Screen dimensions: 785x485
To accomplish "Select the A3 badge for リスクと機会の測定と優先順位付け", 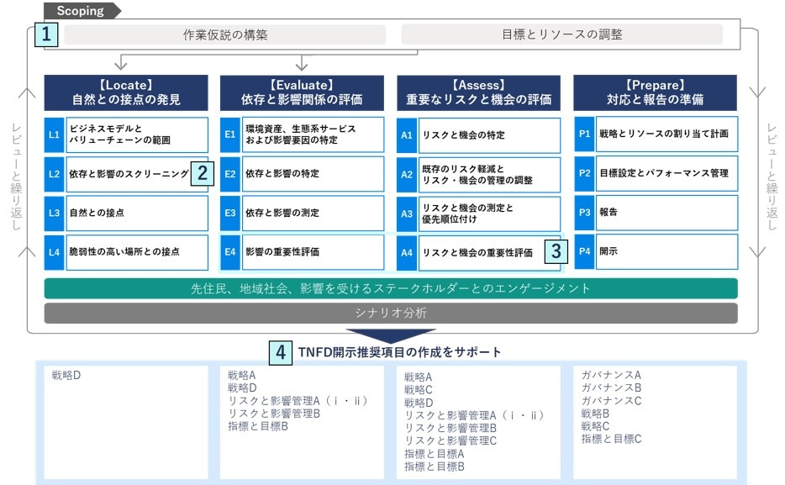I will click(x=407, y=213).
